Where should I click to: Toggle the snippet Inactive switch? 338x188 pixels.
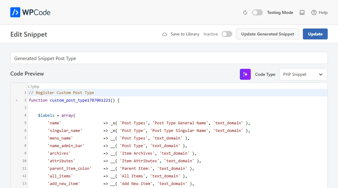click(x=227, y=34)
